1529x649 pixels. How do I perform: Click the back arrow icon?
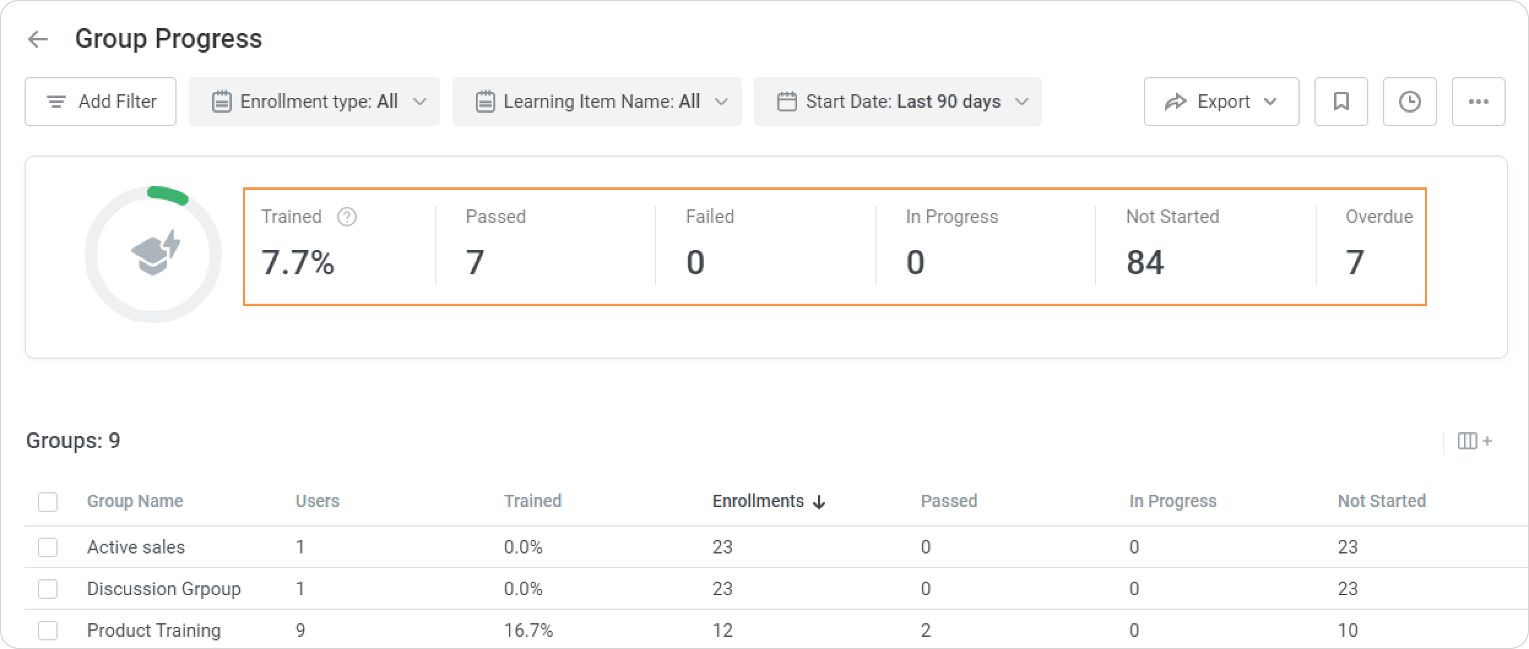[x=38, y=39]
